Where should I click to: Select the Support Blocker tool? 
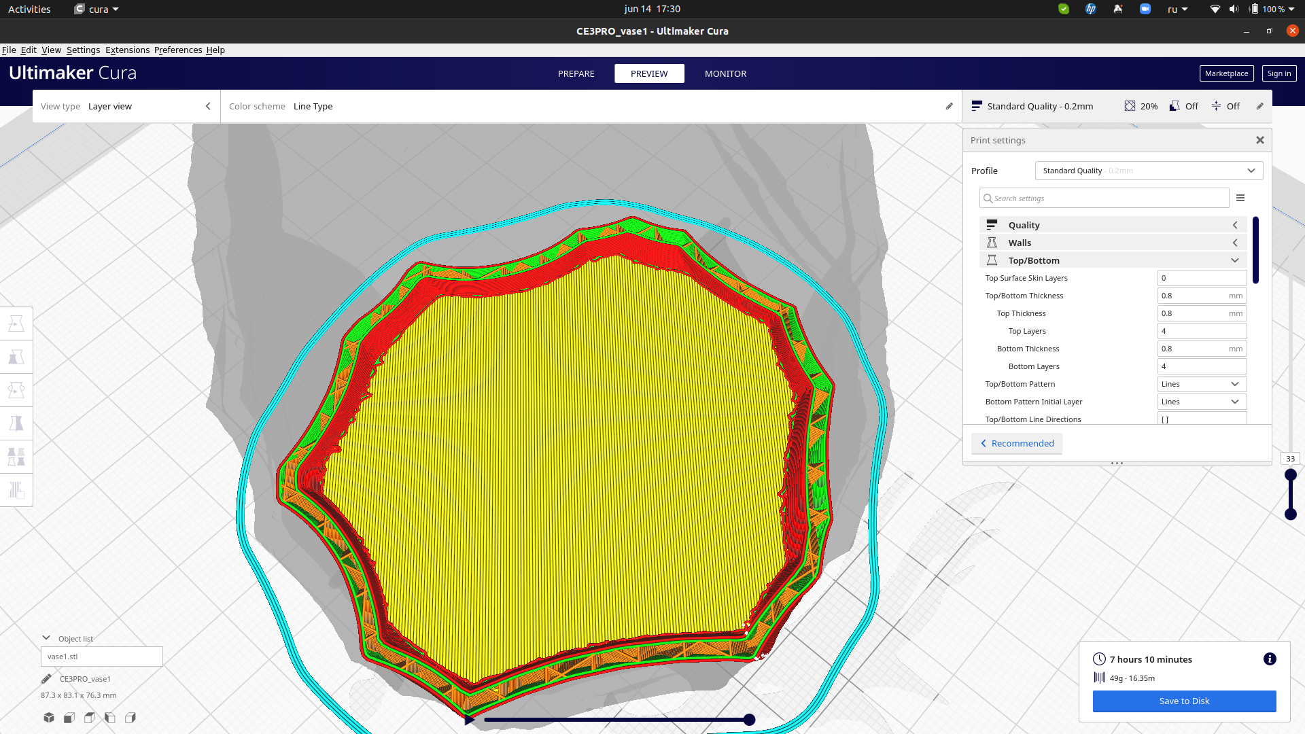(x=16, y=490)
